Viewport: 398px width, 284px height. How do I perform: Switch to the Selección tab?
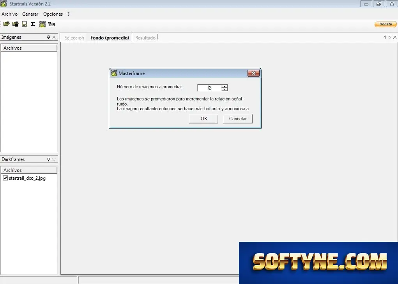74,38
